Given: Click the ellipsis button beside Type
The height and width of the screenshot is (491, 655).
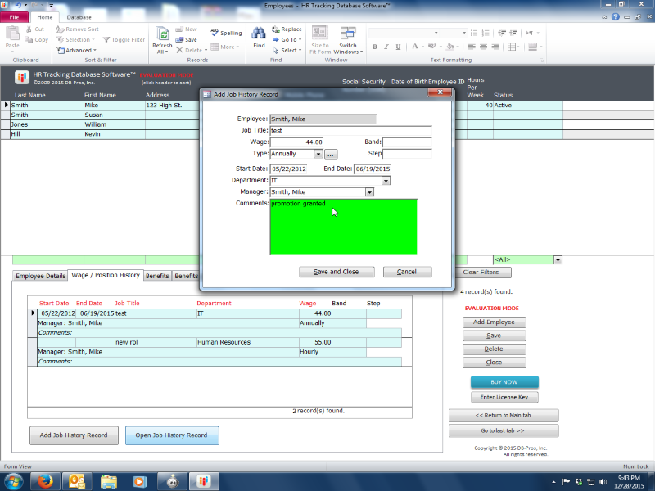Looking at the screenshot, I should tap(331, 154).
